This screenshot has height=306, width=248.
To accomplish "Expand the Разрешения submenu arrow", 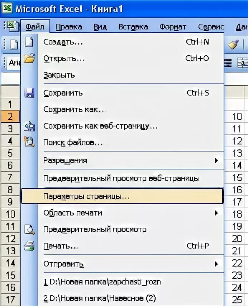I will (216, 161).
